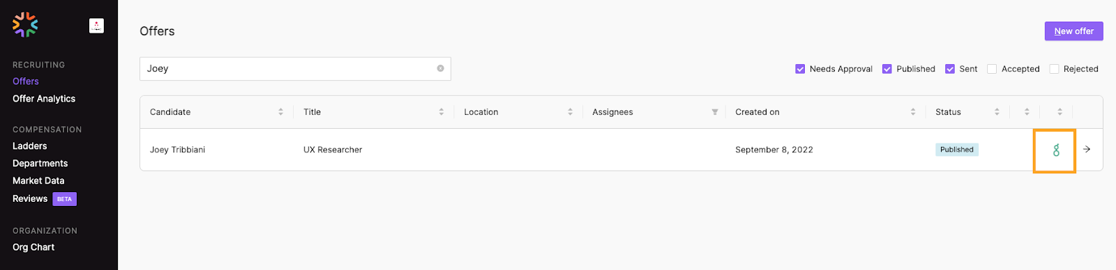Open Joey Tribbiani offer via arrow icon

click(x=1087, y=149)
